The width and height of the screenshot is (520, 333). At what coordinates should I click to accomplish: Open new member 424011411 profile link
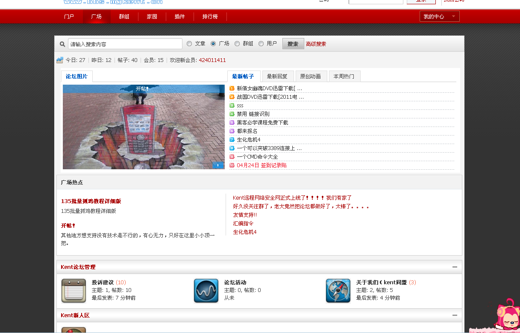tap(212, 60)
